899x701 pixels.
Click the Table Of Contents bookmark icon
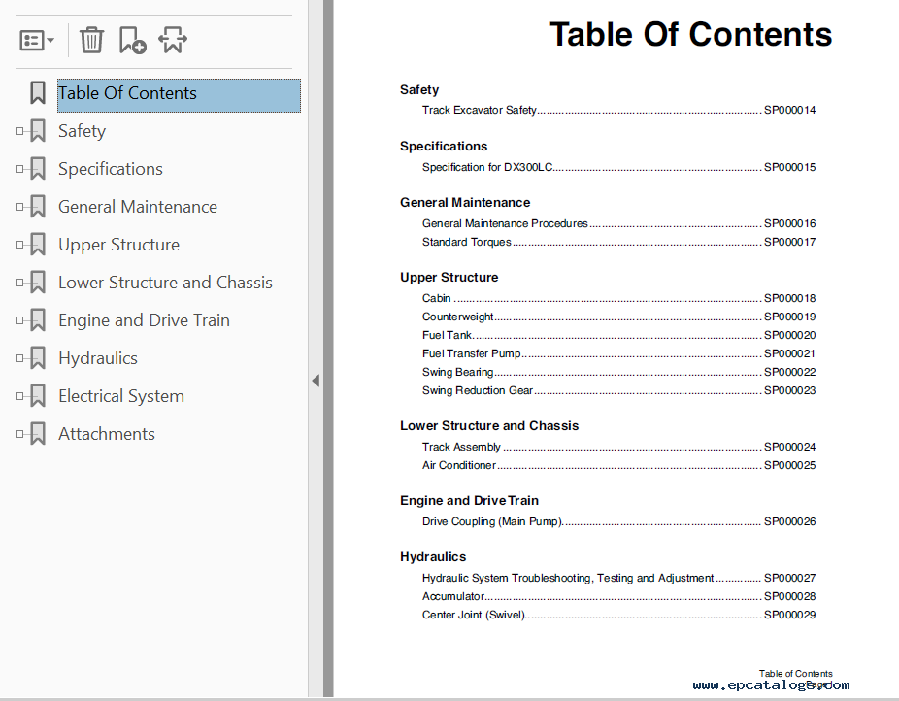(x=38, y=93)
